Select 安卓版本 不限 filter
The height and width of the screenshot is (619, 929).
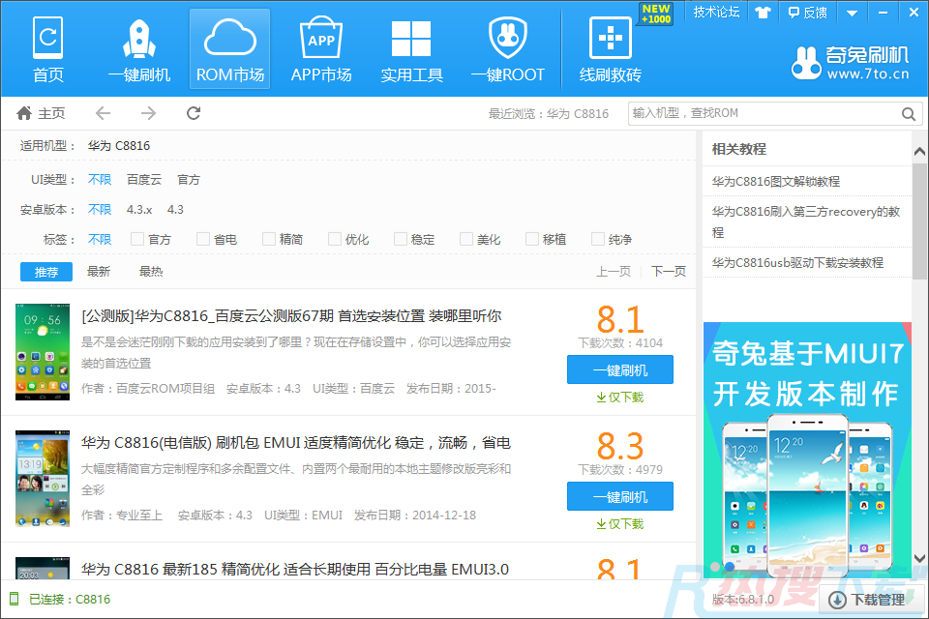pos(100,209)
